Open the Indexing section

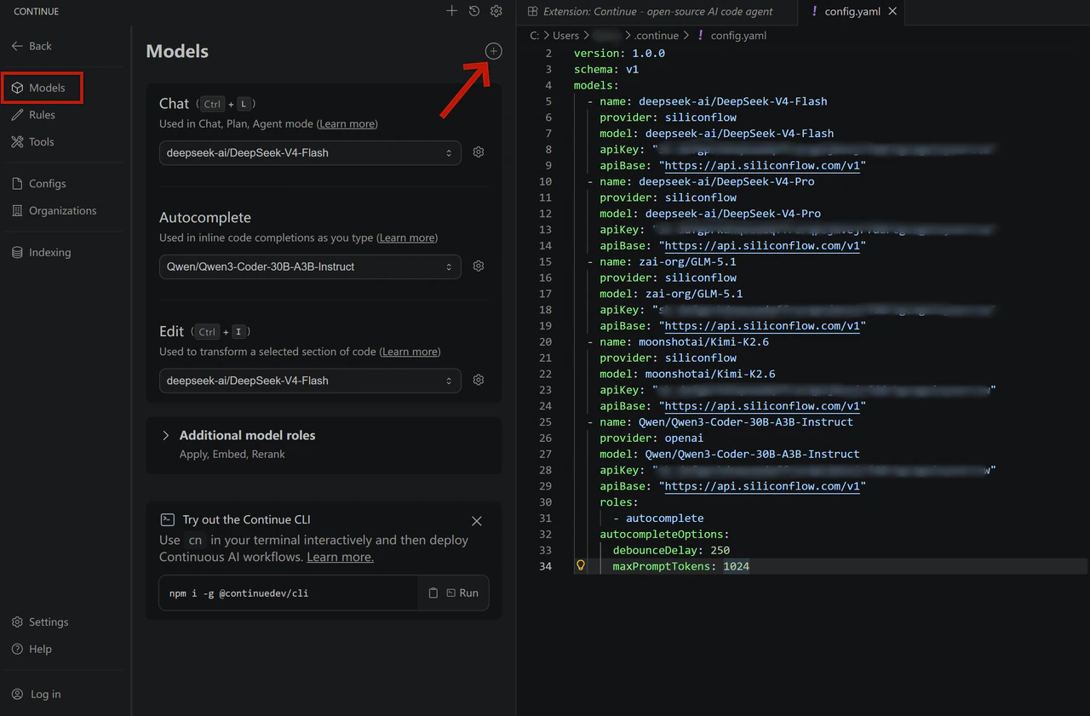(41, 253)
